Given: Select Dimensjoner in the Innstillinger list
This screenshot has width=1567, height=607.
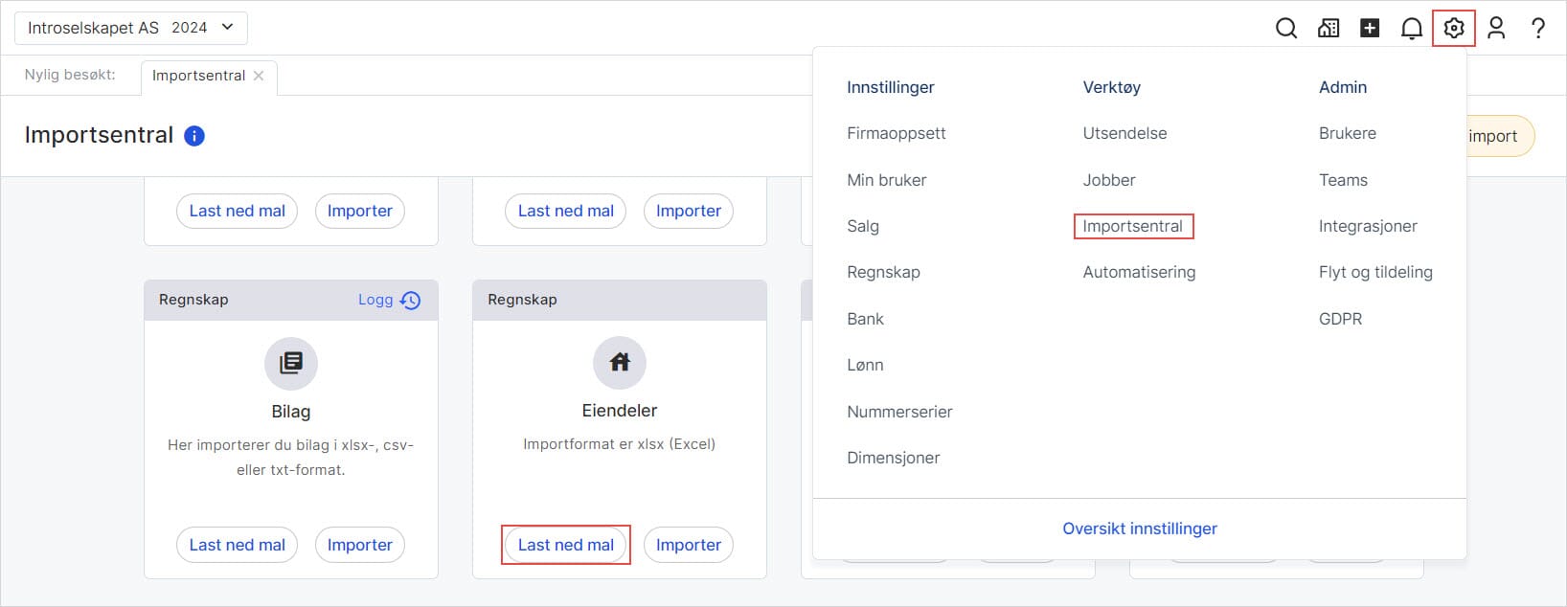Looking at the screenshot, I should [893, 458].
